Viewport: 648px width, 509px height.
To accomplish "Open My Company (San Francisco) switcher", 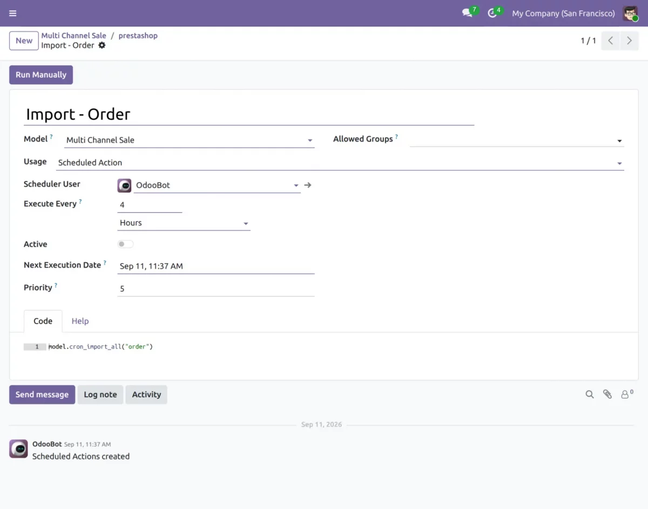I will 563,13.
